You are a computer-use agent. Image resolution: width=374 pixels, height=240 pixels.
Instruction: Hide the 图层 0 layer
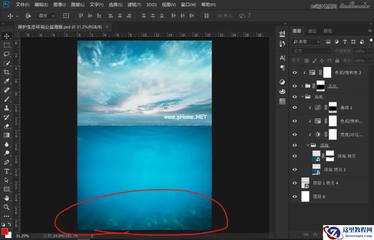[x=294, y=196]
